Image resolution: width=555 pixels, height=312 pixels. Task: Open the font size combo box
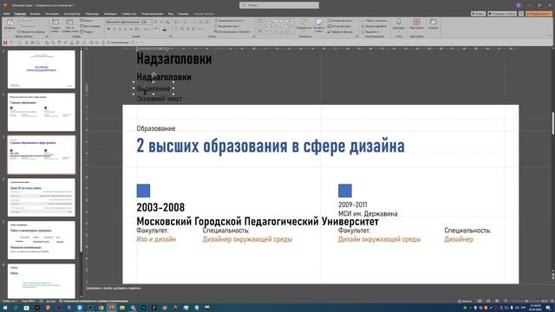coord(147,23)
